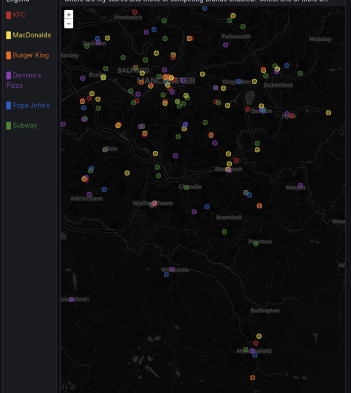Click the purple marker below Failsworth
The height and width of the screenshot is (393, 351).
tap(225, 45)
